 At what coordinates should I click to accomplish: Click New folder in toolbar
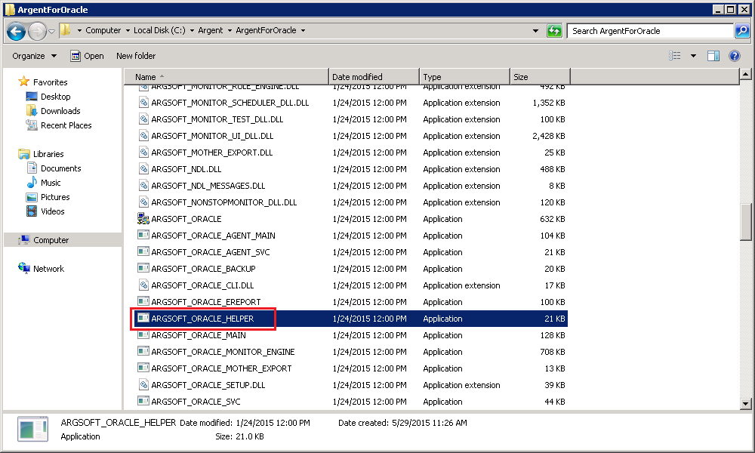pyautogui.click(x=136, y=56)
